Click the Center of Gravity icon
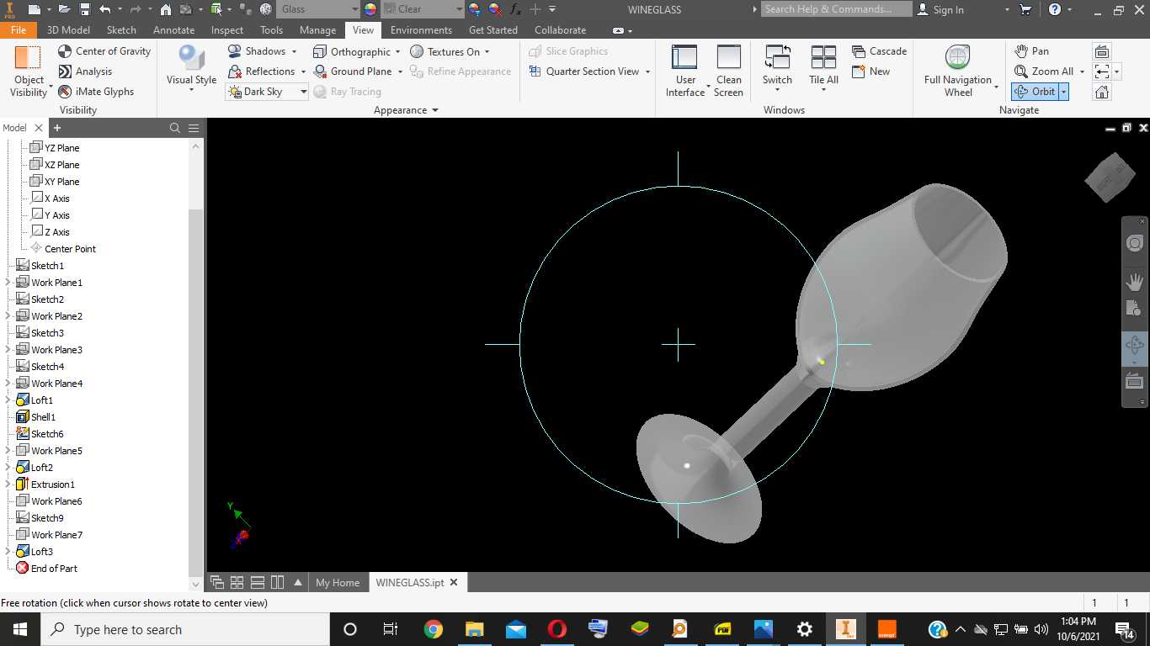This screenshot has width=1150, height=646. click(x=65, y=51)
